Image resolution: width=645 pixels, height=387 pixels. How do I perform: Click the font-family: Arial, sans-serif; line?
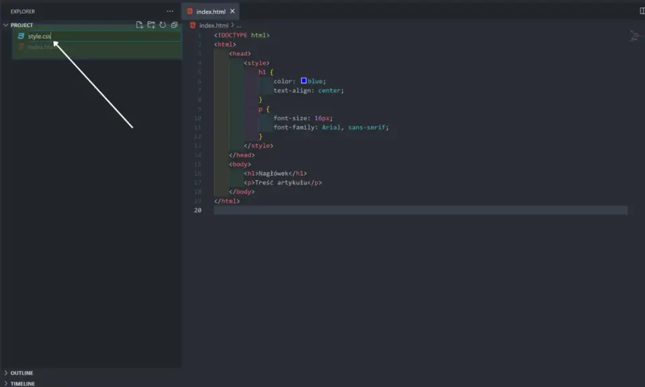(331, 128)
